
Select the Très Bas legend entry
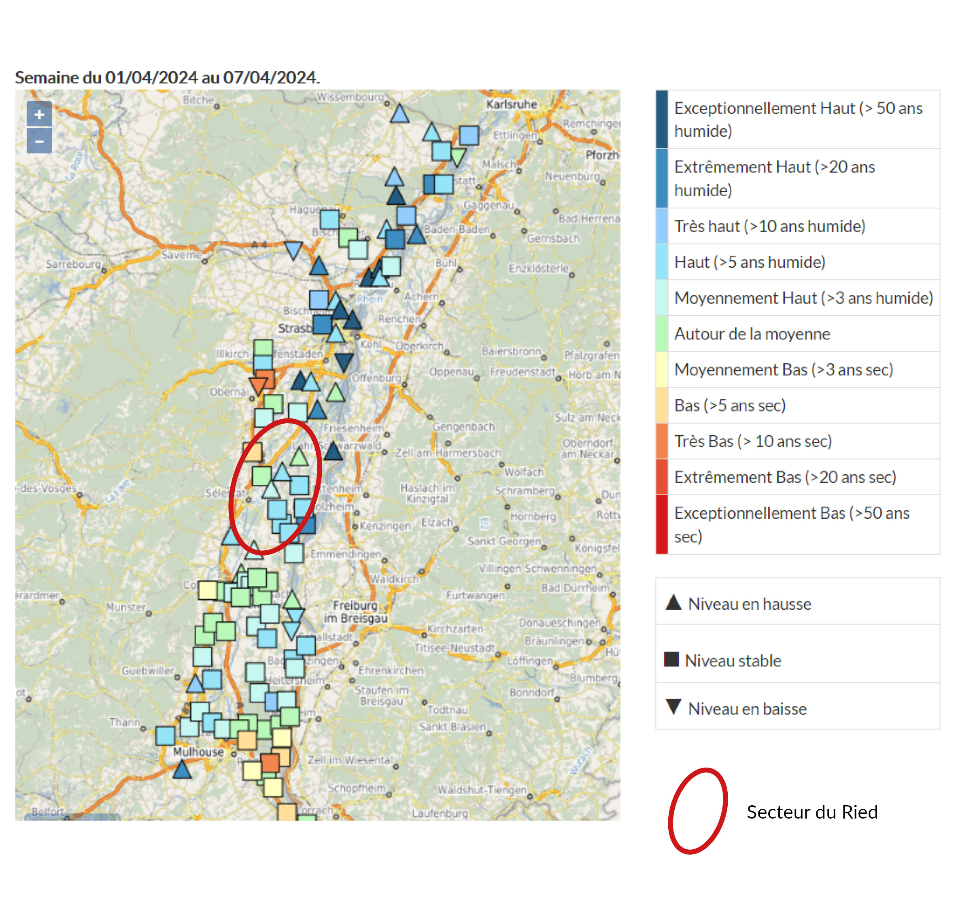(x=753, y=441)
